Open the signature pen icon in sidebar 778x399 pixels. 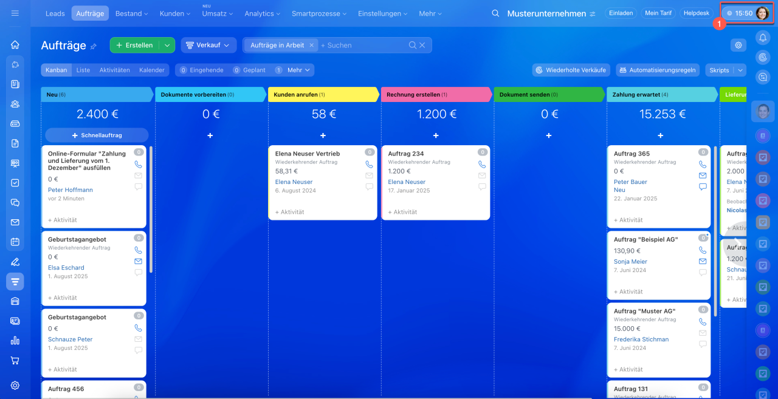click(15, 262)
